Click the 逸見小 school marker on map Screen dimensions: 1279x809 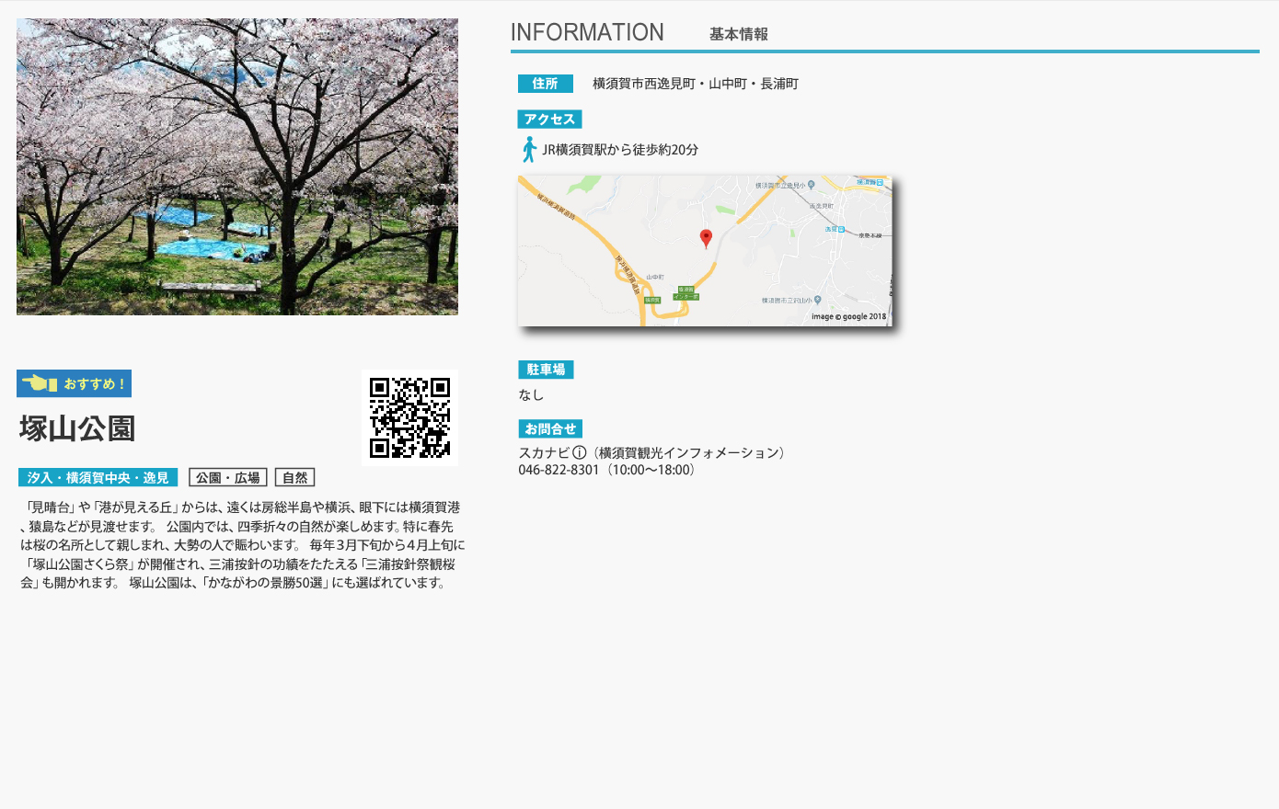click(811, 186)
